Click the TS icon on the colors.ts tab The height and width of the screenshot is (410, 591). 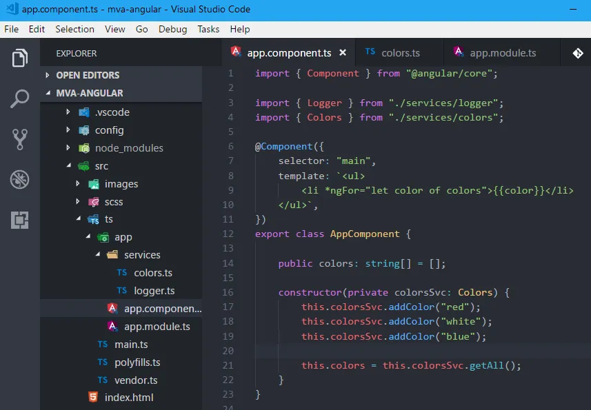click(370, 52)
